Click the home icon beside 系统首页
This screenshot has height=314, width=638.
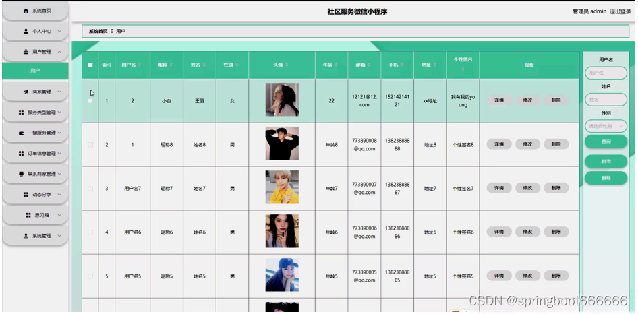point(26,11)
